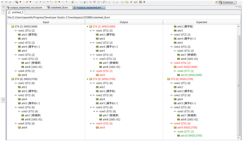Maximize the editor area
Image resolution: width=243 pixels, height=141 pixels.
pyautogui.click(x=240, y=7)
